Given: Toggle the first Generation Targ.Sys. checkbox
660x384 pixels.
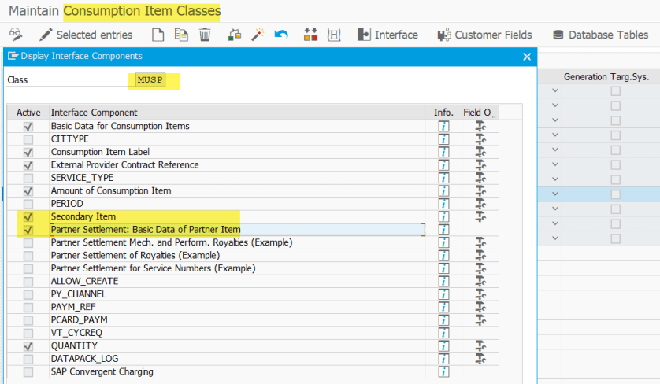Looking at the screenshot, I should [615, 91].
